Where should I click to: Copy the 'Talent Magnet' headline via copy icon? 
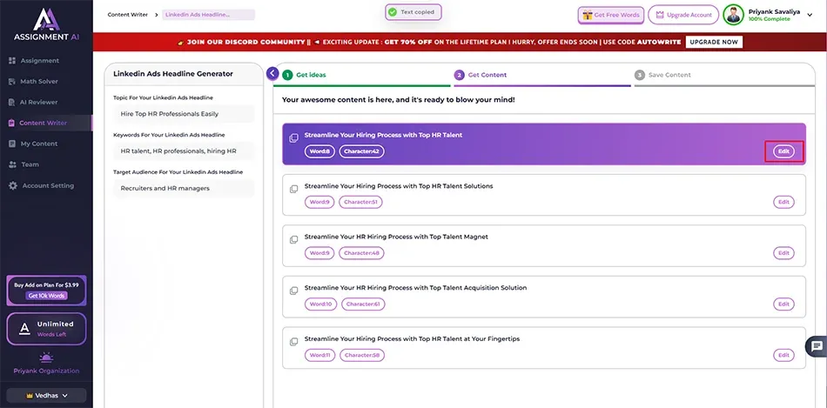tap(294, 239)
